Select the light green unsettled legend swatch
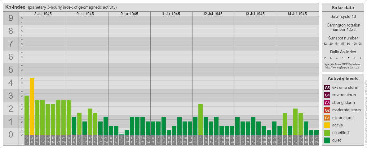 pyautogui.click(x=327, y=133)
